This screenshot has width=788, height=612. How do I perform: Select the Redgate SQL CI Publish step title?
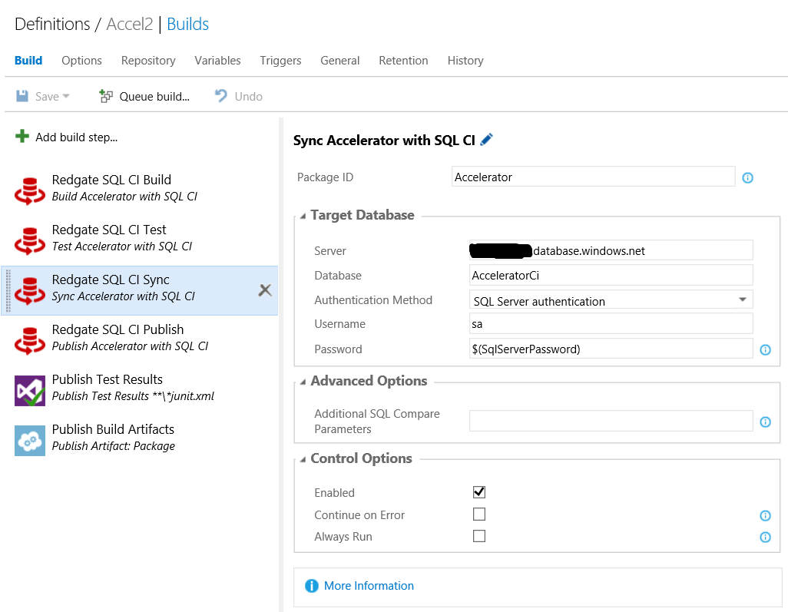pos(118,329)
